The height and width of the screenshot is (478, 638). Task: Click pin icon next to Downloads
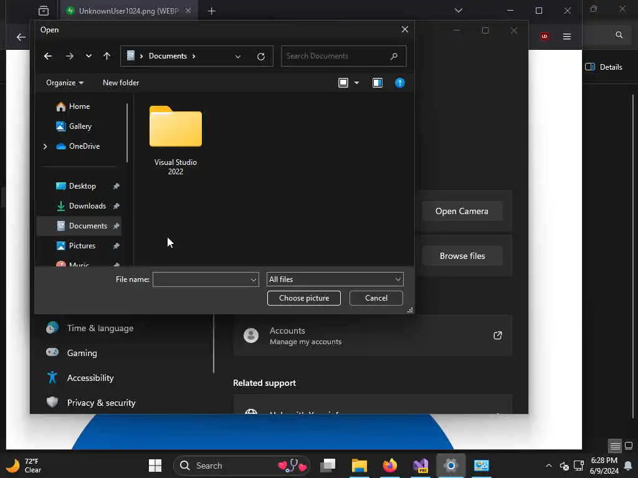[117, 206]
